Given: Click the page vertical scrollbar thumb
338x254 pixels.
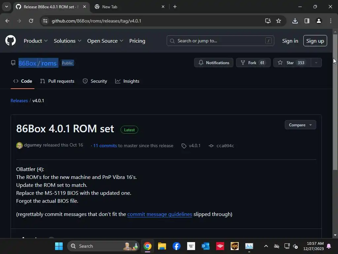Looking at the screenshot, I should (335, 102).
